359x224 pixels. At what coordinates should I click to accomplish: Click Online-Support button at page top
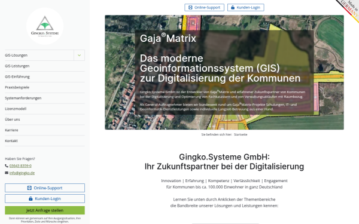[204, 8]
